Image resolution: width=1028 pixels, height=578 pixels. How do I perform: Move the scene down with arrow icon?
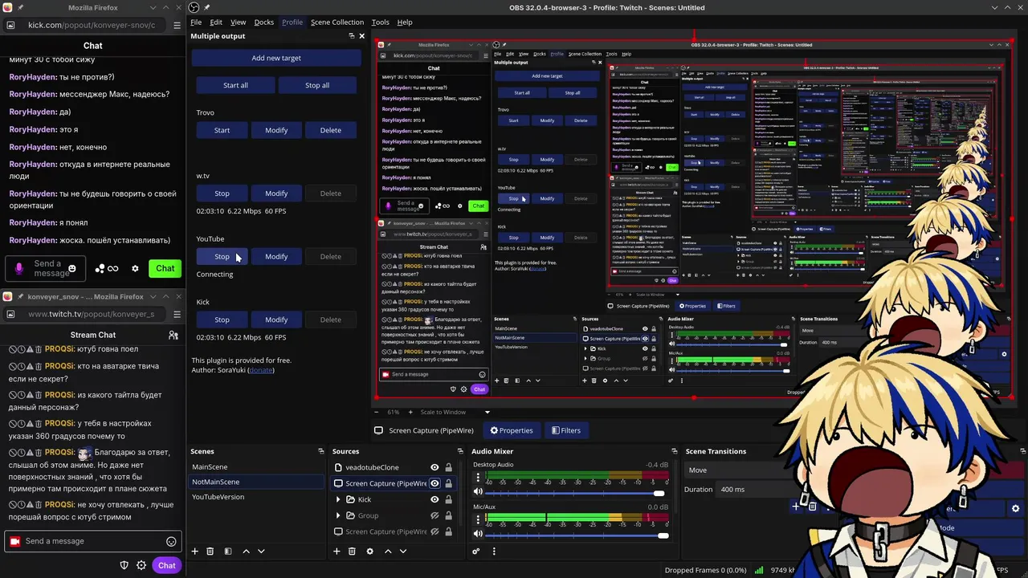[x=261, y=551]
